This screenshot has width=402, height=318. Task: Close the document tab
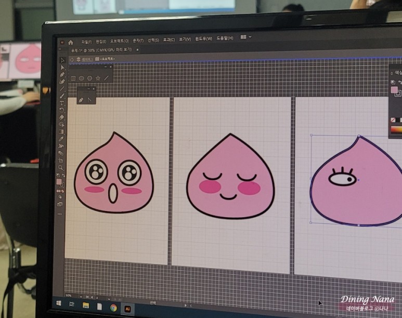[x=138, y=50]
